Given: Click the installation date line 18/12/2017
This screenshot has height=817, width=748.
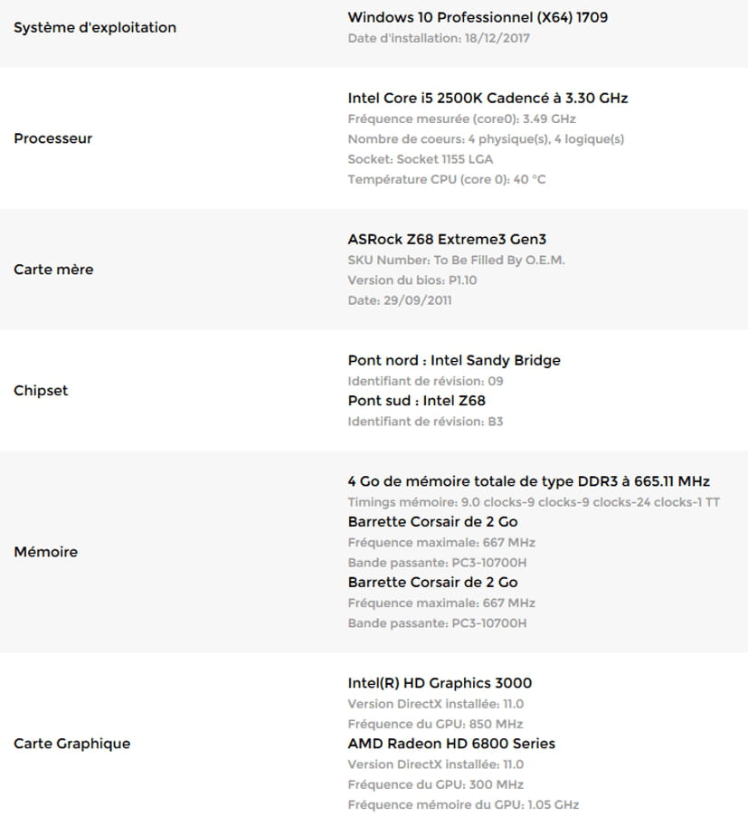Looking at the screenshot, I should point(439,38).
